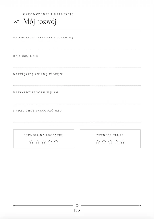Select the second star under Pewność na początku
154x219 pixels.
tap(38, 142)
